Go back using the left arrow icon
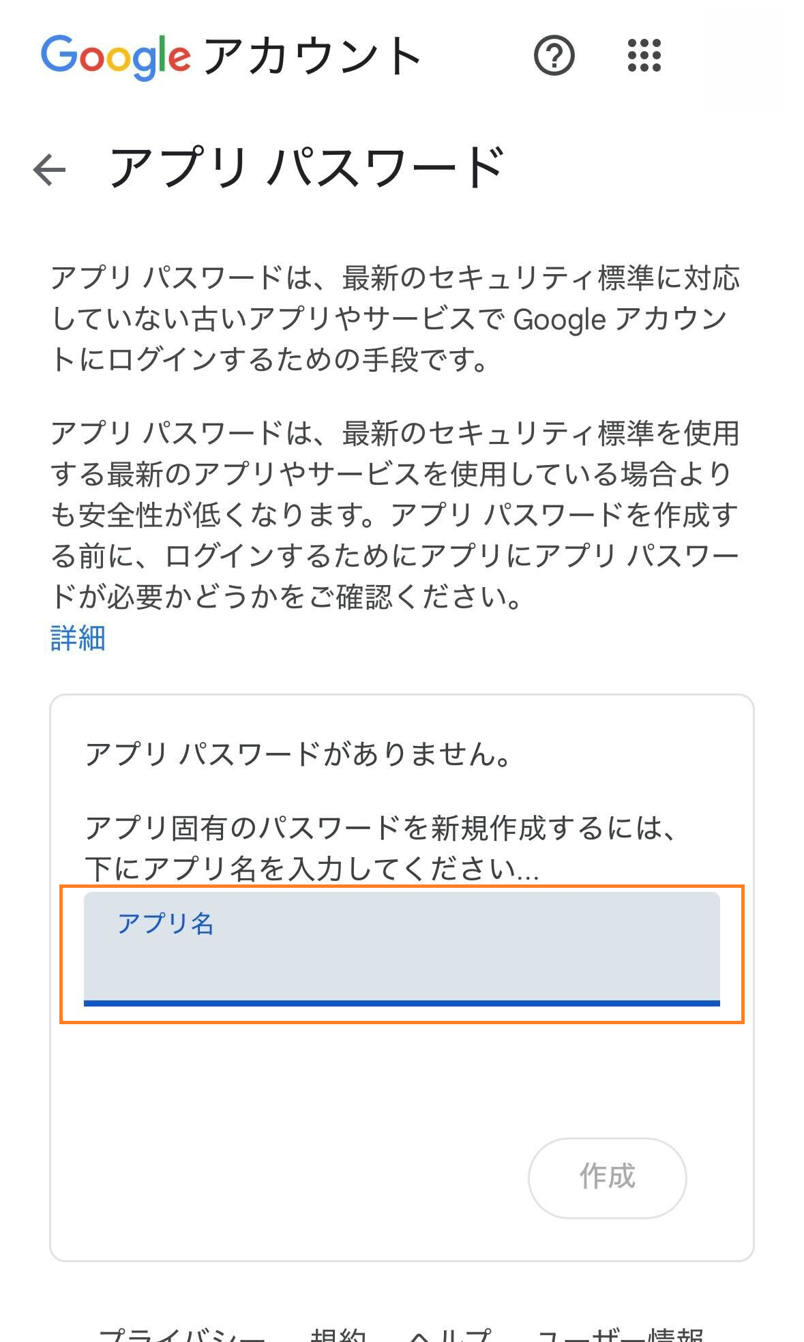804x1342 pixels. (x=50, y=170)
